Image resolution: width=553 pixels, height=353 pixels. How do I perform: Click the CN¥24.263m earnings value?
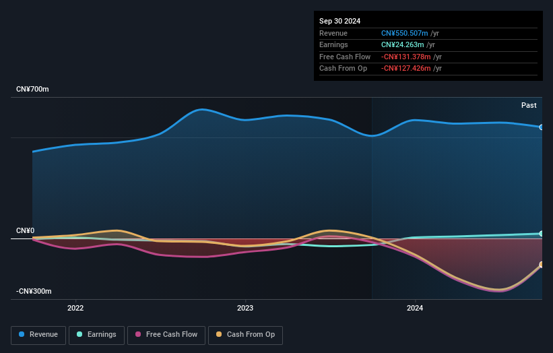[x=402, y=44]
